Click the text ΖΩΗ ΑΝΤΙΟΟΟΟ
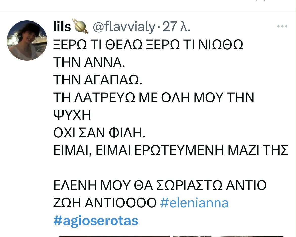 (x=105, y=203)
